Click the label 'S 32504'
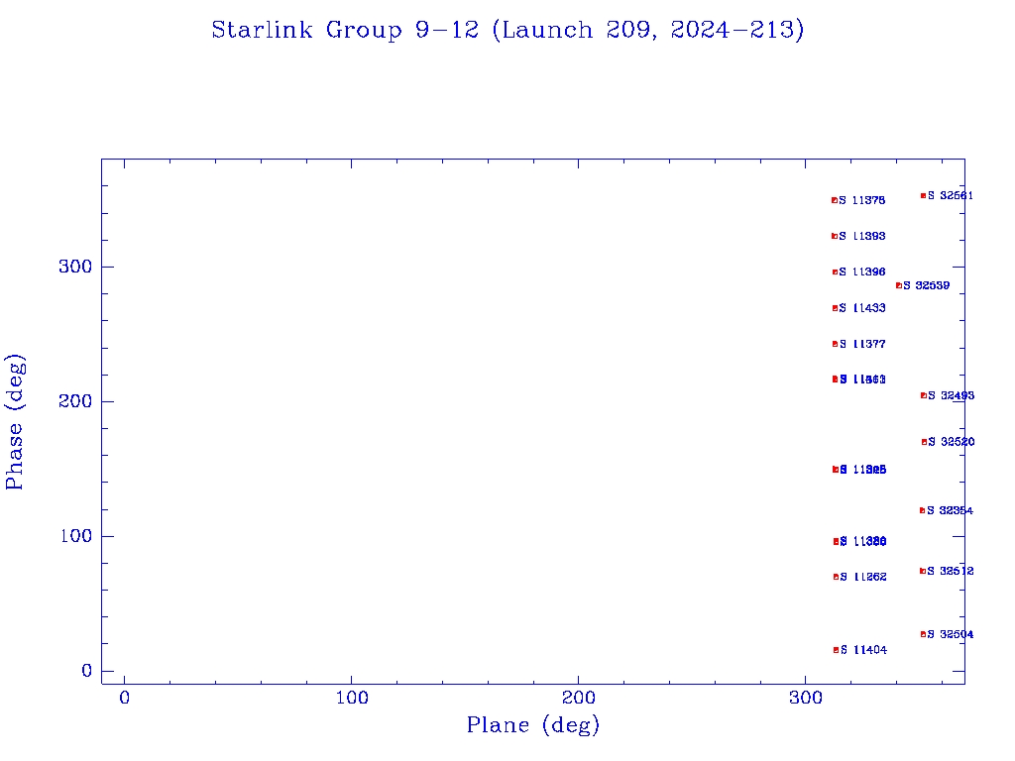1015x761 pixels. click(x=951, y=634)
